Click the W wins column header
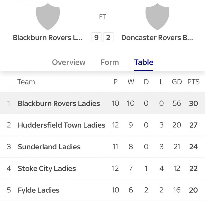The image size is (205, 201). point(131,82)
